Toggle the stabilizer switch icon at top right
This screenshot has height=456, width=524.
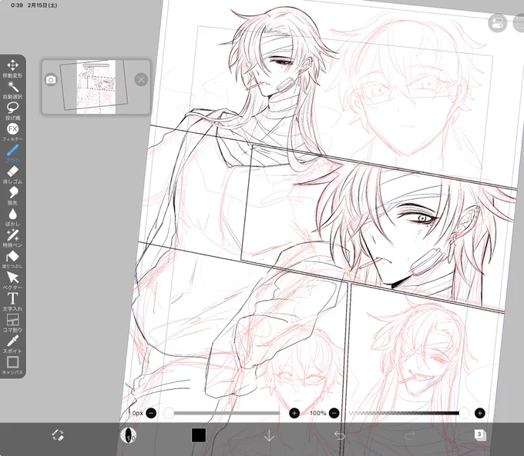coord(497,22)
